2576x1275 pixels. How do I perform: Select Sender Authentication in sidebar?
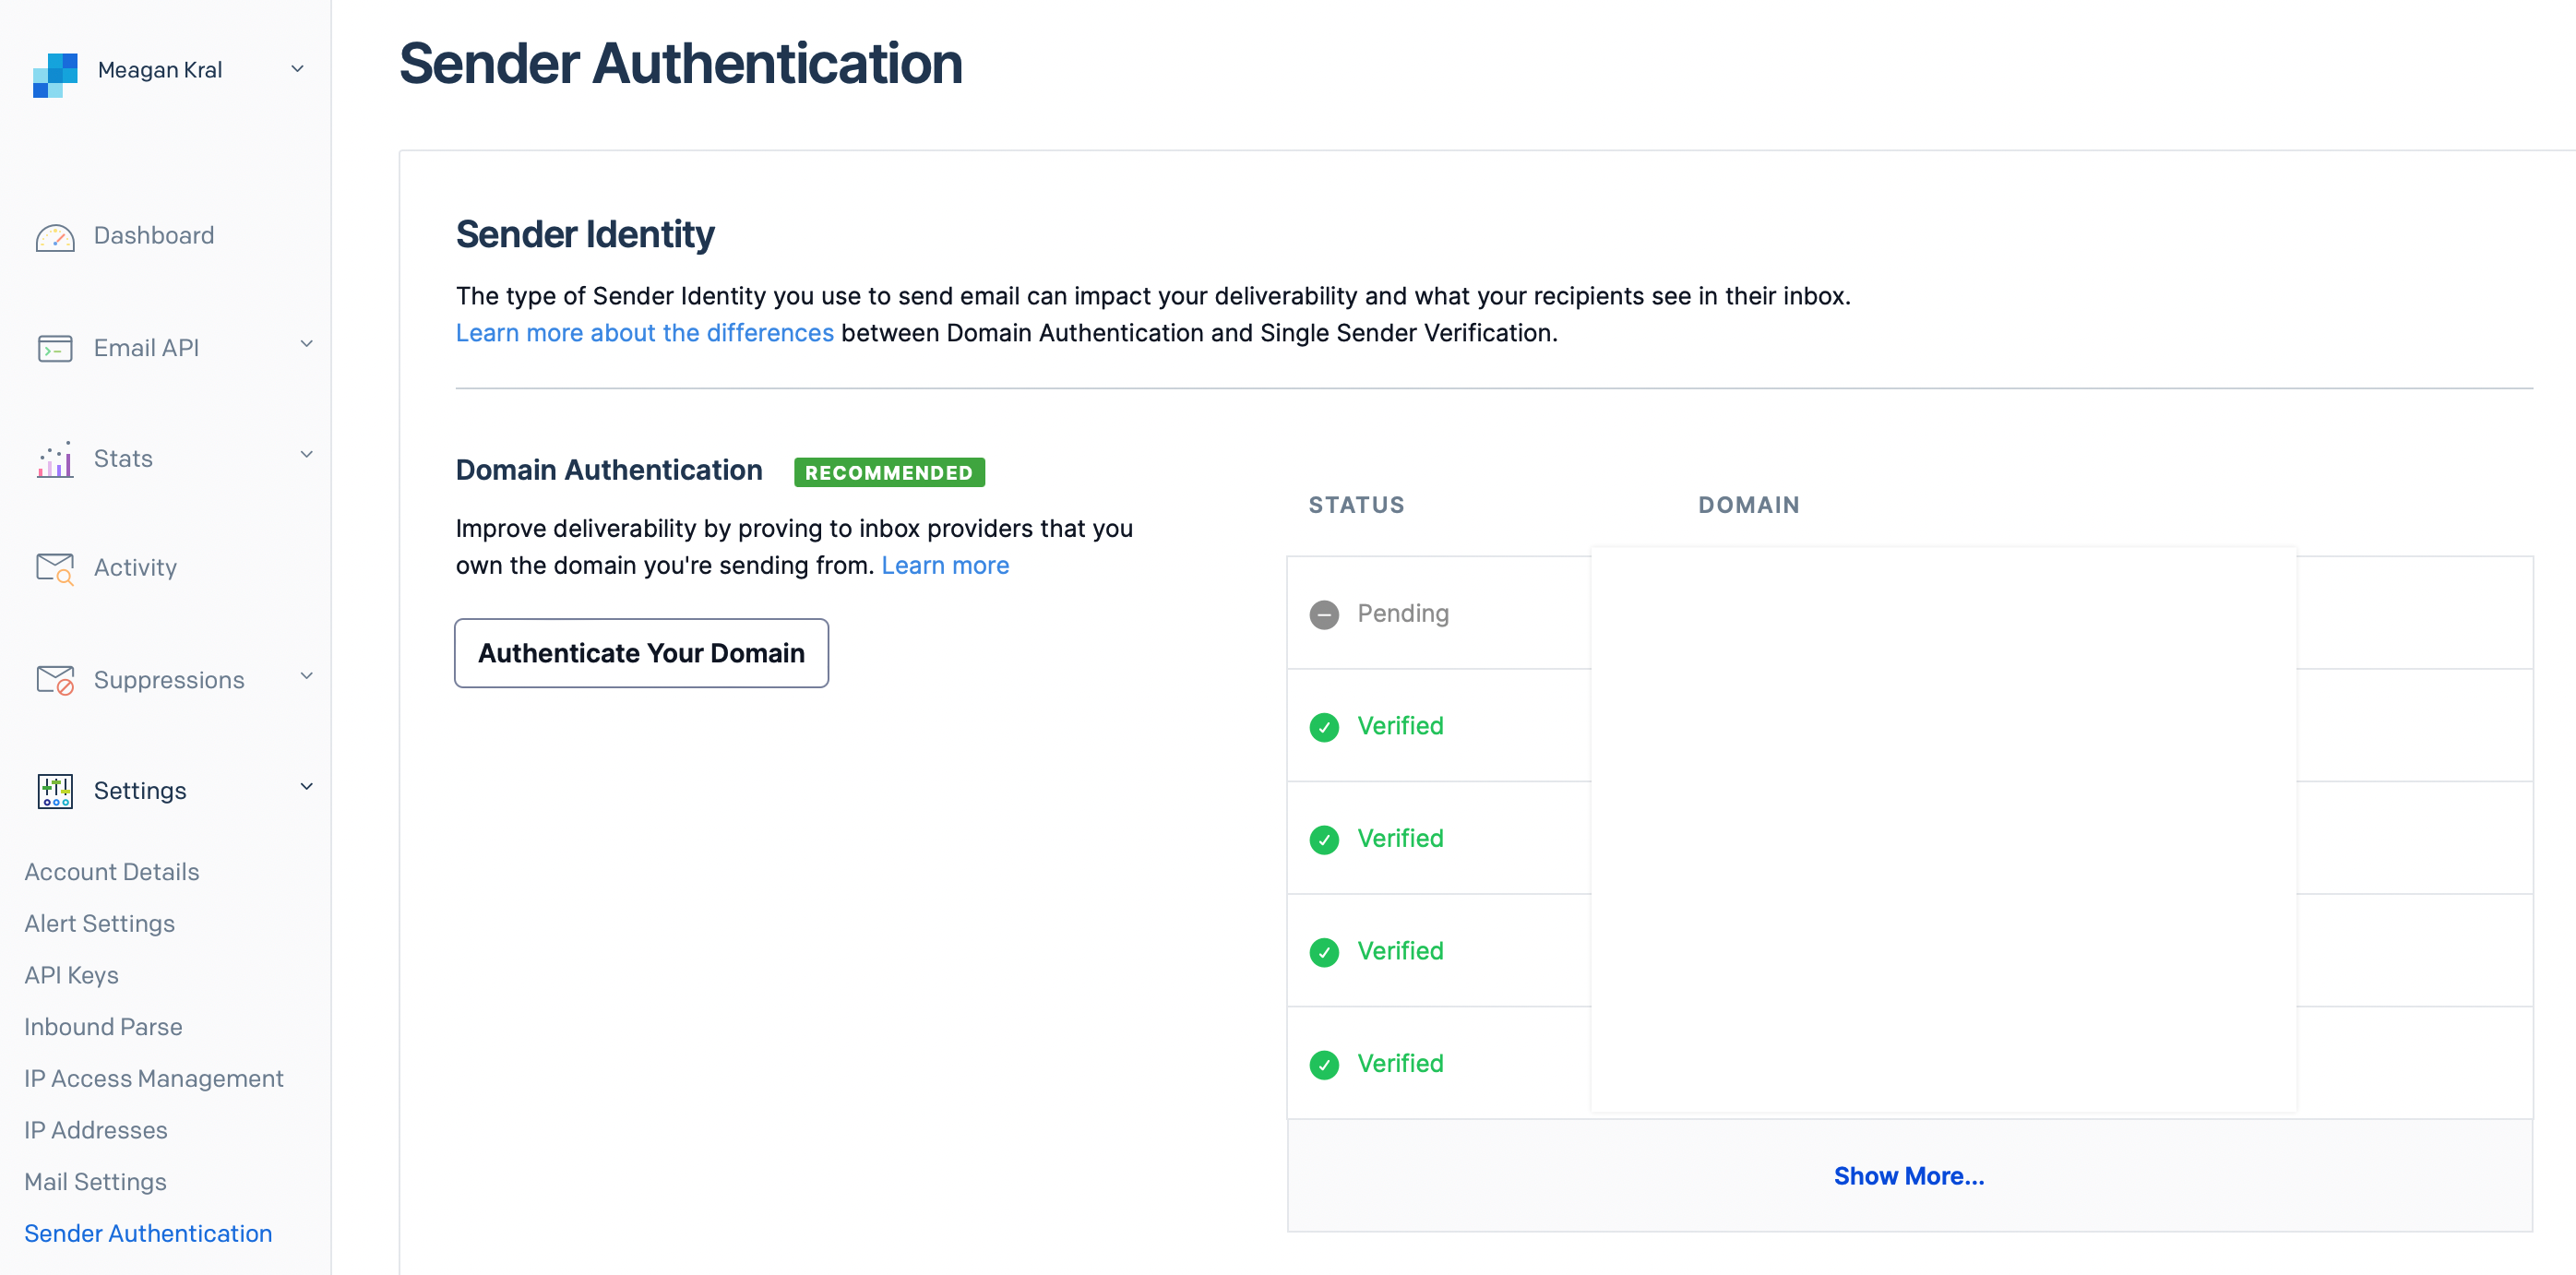[148, 1233]
